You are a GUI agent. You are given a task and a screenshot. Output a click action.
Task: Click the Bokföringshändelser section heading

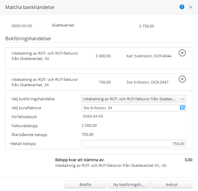[28, 38]
